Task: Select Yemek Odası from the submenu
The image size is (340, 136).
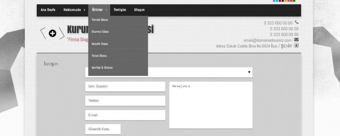Action: 100,20
